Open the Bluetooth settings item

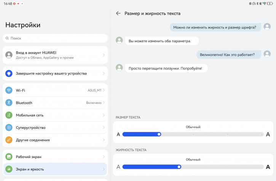click(x=55, y=103)
